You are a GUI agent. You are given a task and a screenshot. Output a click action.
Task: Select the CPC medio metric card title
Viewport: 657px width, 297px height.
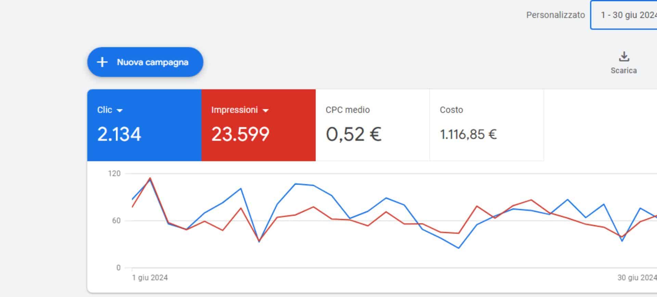(x=347, y=110)
